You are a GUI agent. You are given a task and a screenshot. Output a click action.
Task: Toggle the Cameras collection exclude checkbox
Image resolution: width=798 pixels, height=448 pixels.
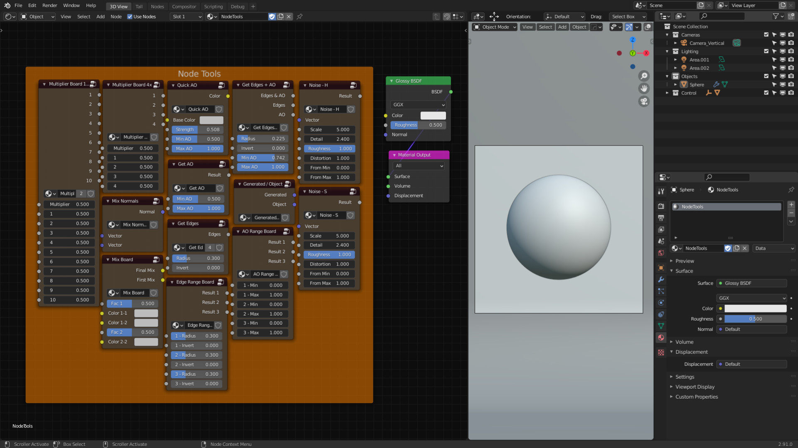click(766, 35)
